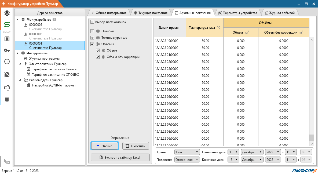The width and height of the screenshot is (318, 174).
Task: Click the Очистить button
Action: click(x=136, y=146)
